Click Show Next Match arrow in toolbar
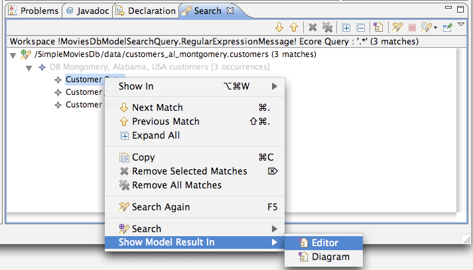473x270 pixels. click(279, 27)
